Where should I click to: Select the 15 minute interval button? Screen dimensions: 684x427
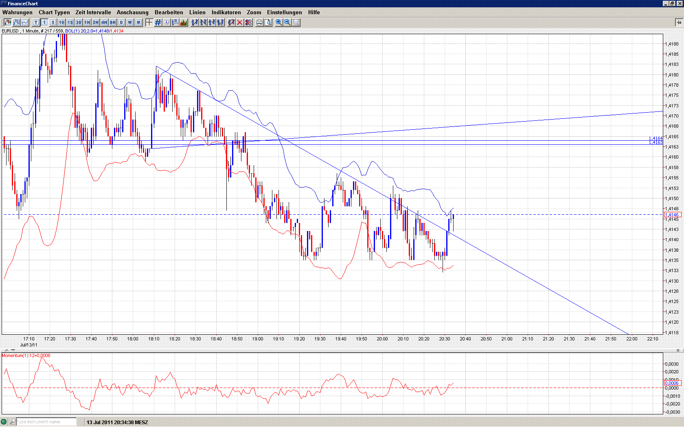(x=70, y=22)
